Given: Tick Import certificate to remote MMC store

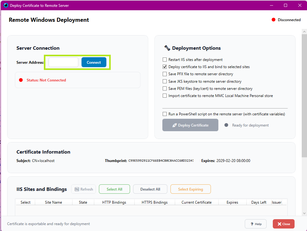Looking at the screenshot, I should click(165, 96).
